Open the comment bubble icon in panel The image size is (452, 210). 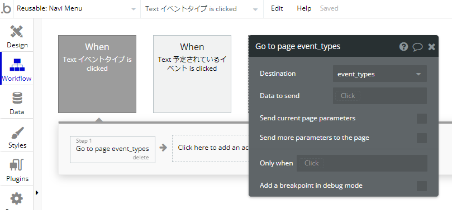[x=417, y=47]
